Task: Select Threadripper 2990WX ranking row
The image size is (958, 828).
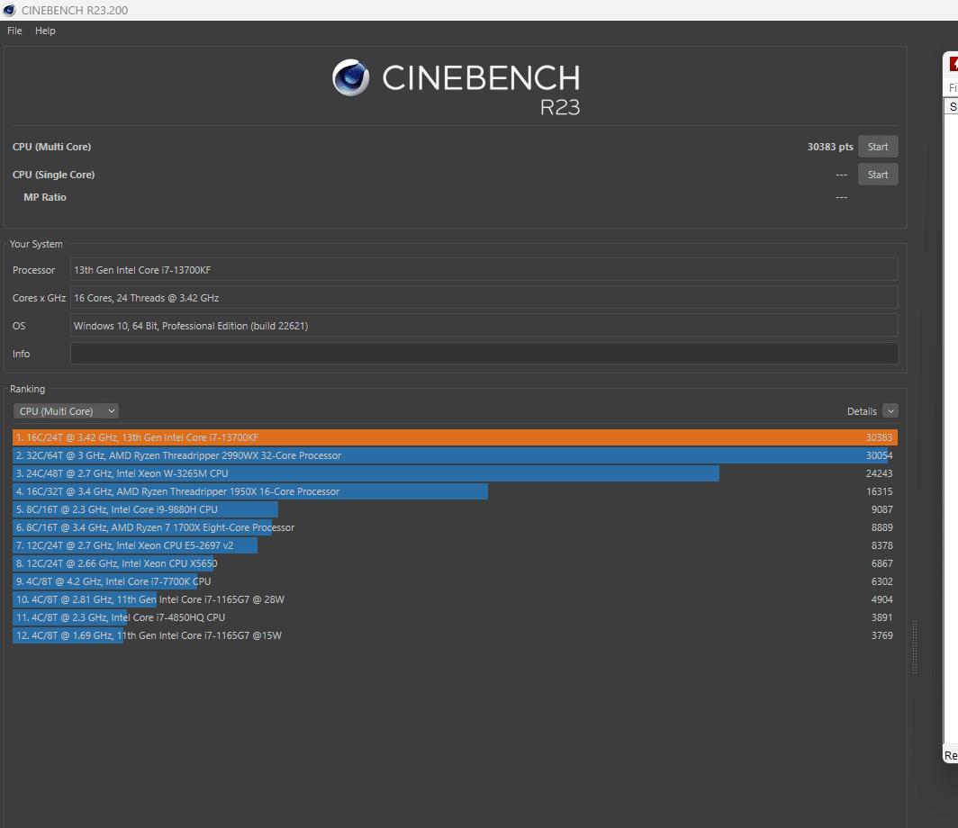Action: point(456,455)
